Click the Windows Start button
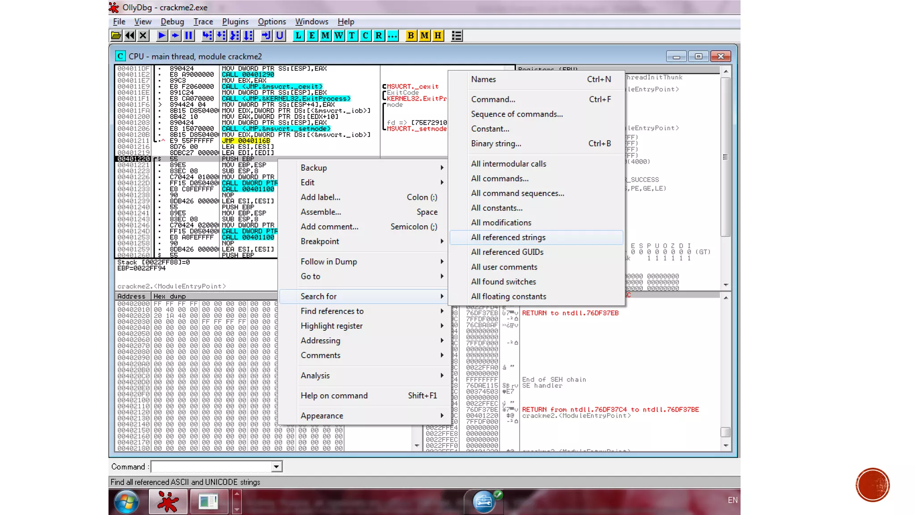Viewport: 915px width, 515px height. tap(126, 502)
